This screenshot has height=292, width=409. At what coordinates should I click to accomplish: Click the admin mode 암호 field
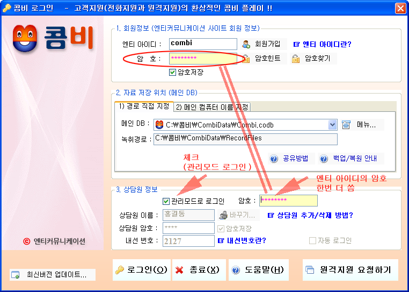[288, 201]
